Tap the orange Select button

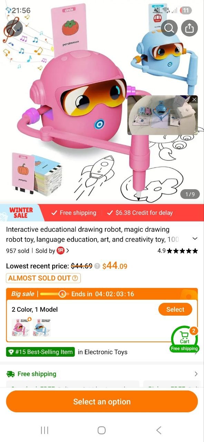coord(175,309)
